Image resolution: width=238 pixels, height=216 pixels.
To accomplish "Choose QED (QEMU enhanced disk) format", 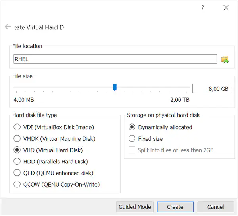I will (17, 173).
